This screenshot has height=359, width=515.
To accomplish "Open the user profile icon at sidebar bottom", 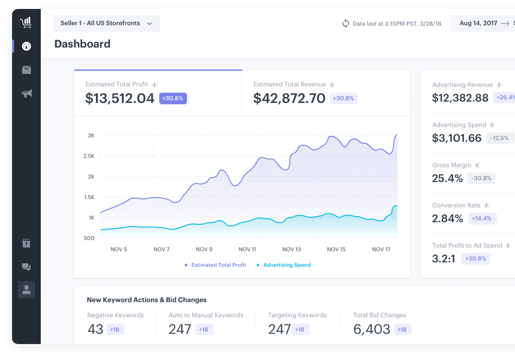I will [26, 290].
